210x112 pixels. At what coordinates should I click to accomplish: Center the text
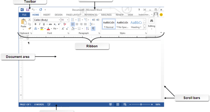coord(77,24)
